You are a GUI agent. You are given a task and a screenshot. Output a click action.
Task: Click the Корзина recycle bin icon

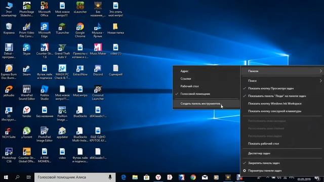pos(9,28)
